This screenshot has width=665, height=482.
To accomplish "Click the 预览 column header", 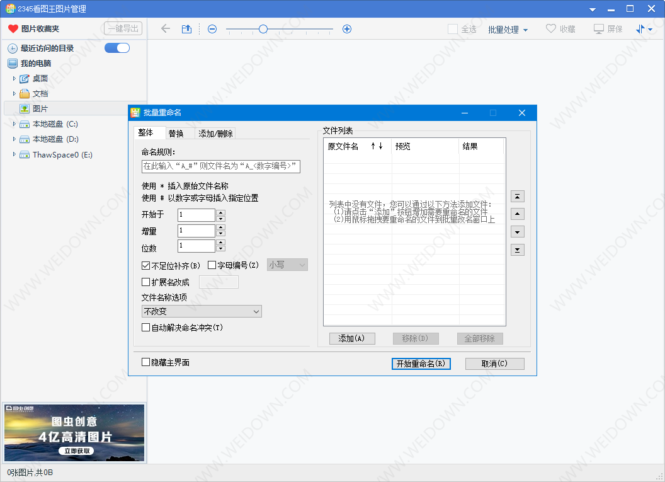I will pyautogui.click(x=402, y=146).
